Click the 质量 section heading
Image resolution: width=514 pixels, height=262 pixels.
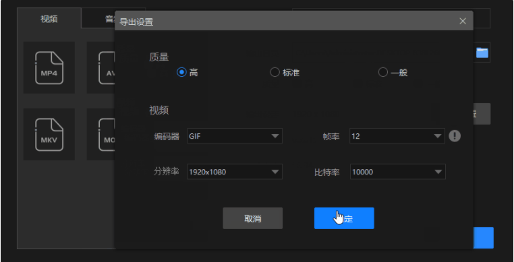point(159,57)
